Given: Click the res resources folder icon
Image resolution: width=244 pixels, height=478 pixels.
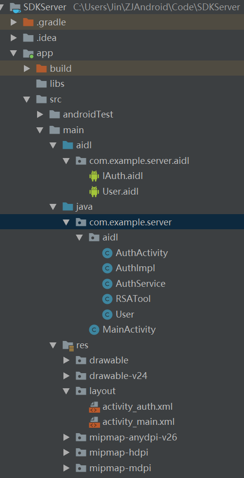Looking at the screenshot, I should coord(68,345).
